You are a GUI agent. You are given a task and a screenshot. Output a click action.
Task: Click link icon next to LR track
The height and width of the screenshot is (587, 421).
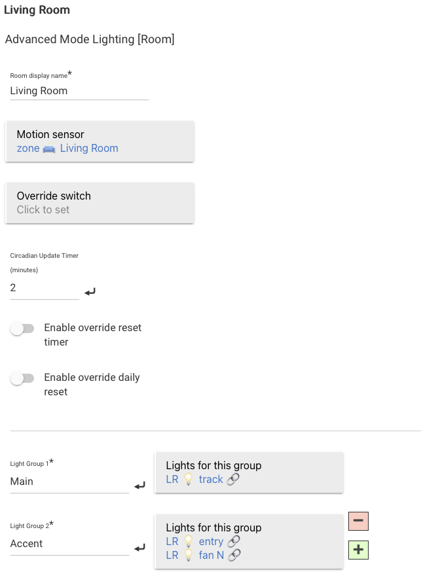[x=233, y=480]
